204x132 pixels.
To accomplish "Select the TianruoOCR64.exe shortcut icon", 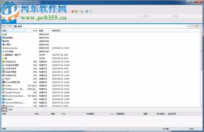I will point(3,103).
